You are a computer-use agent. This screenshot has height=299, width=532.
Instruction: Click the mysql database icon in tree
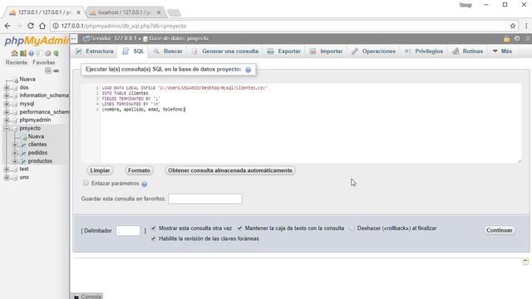point(15,104)
